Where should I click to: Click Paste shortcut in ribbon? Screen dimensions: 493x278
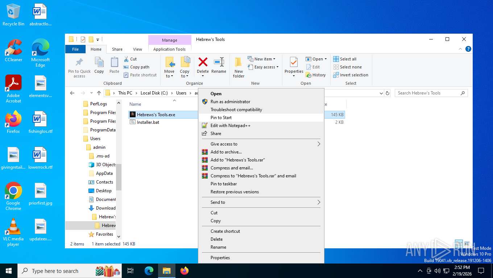tap(140, 75)
